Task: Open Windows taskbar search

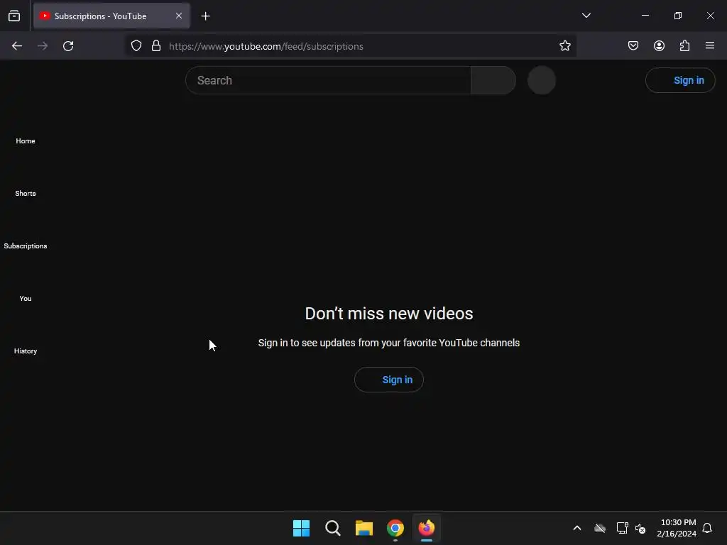Action: point(333,528)
